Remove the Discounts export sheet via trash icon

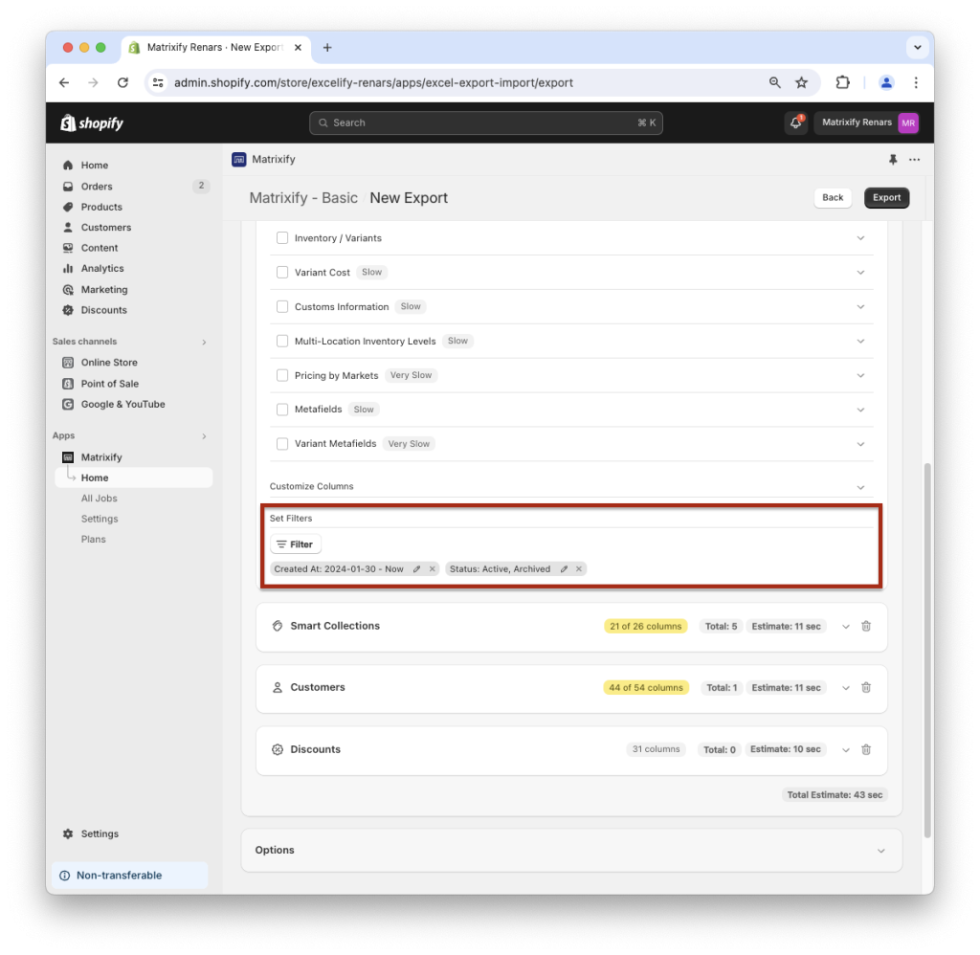click(866, 749)
